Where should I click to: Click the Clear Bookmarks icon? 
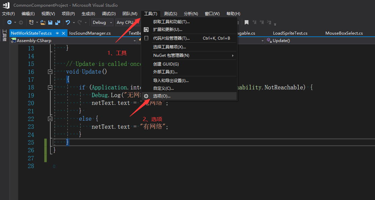click(x=269, y=23)
